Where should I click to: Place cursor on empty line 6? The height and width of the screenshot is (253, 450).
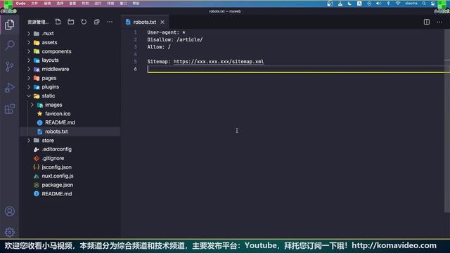(x=295, y=69)
